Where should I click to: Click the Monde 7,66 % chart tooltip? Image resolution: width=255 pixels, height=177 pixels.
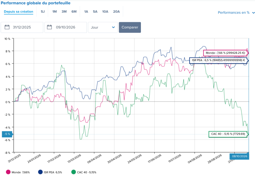pos(225,53)
